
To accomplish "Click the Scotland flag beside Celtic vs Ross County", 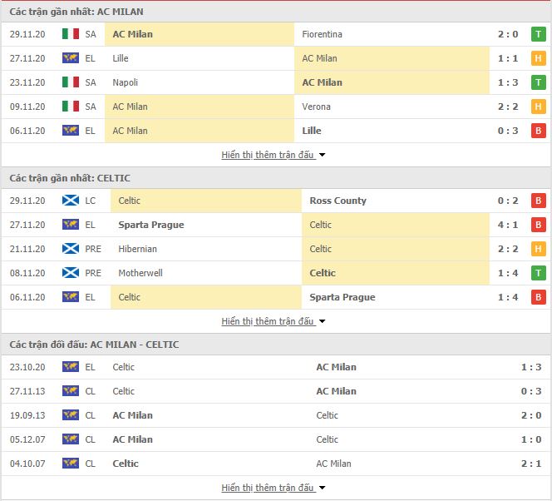I will (x=71, y=200).
